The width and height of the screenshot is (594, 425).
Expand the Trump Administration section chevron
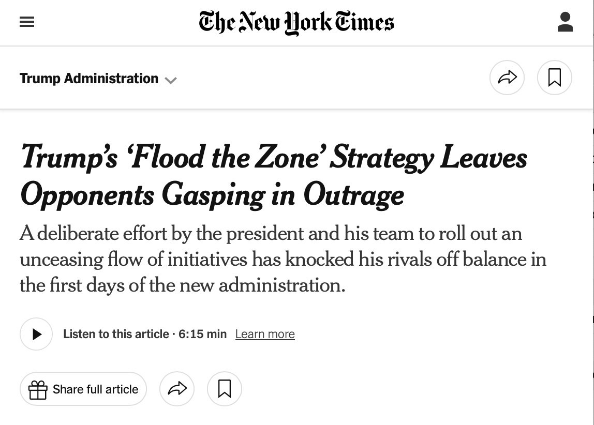click(171, 80)
